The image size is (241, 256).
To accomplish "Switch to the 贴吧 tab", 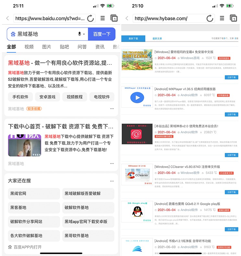I will tap(64, 47).
